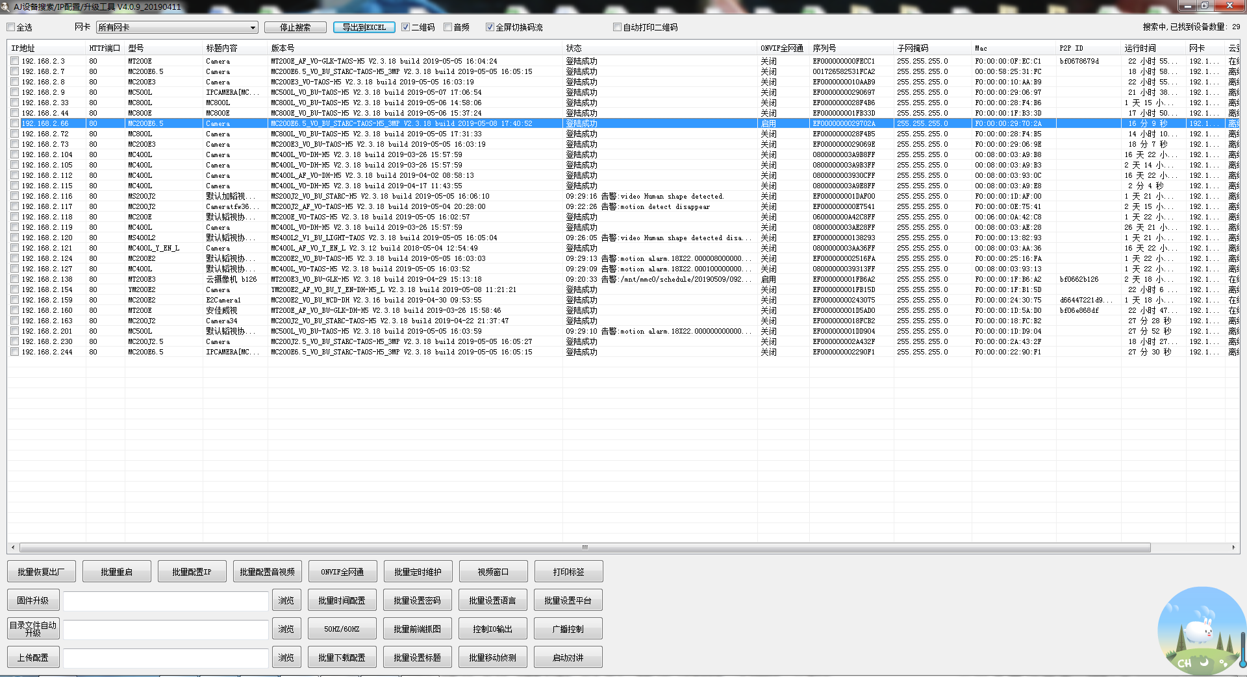Click 浏览 beside the 固件升级 field
Screen dimensions: 1247x677
(x=286, y=600)
